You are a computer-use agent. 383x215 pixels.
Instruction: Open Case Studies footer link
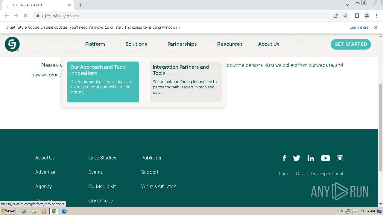102,158
